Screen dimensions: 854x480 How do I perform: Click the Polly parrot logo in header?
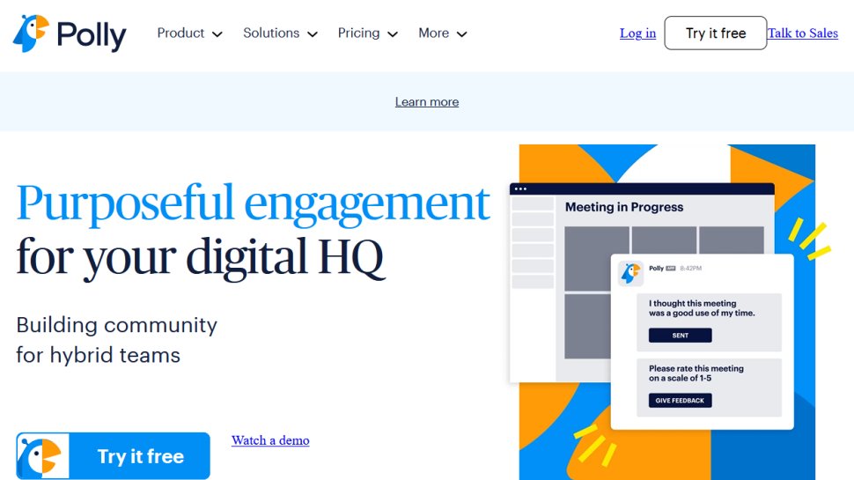[x=70, y=33]
